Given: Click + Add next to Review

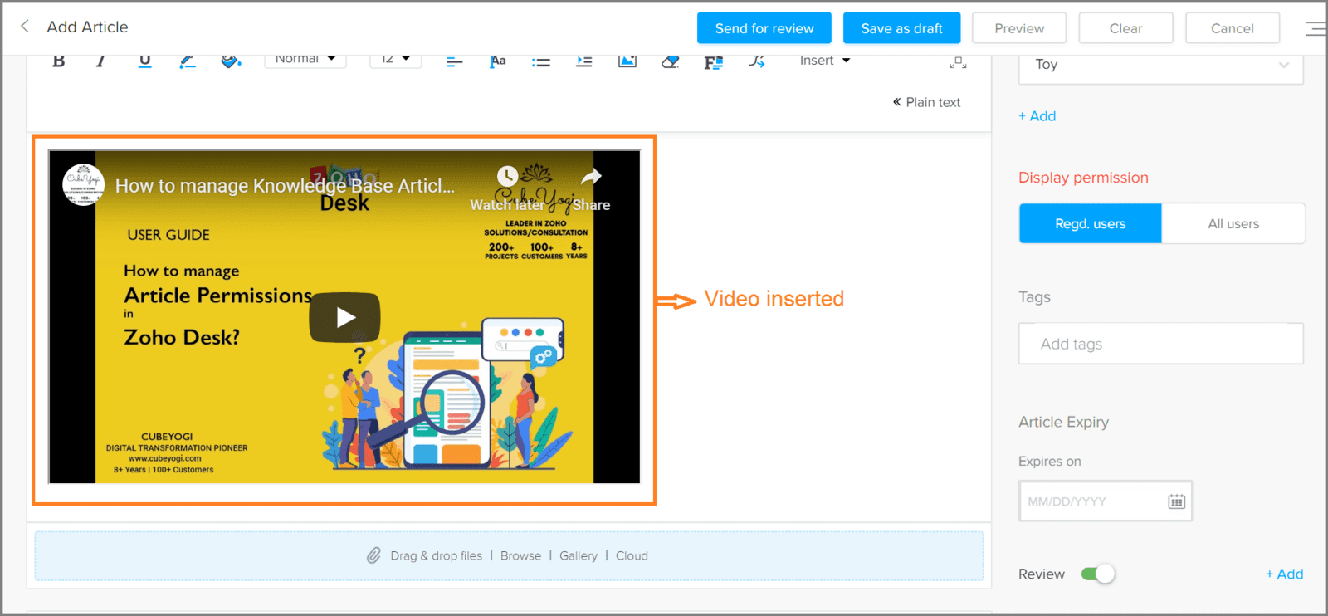Looking at the screenshot, I should click(1284, 574).
